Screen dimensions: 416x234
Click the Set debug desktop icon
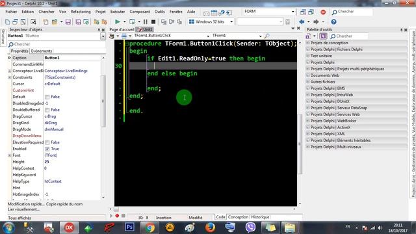click(x=311, y=12)
